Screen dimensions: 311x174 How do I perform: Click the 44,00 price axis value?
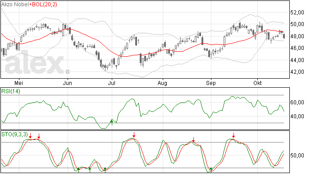point(297,60)
